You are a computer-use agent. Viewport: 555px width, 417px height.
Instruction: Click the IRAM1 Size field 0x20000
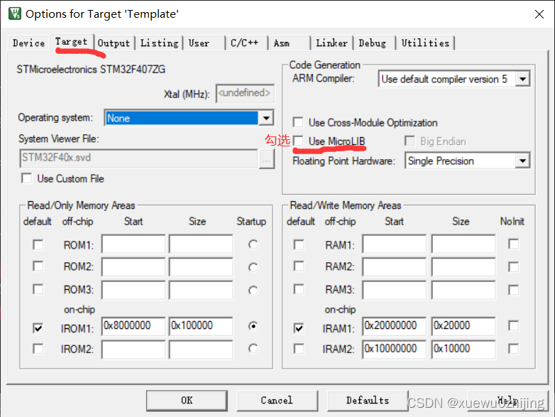click(x=463, y=326)
